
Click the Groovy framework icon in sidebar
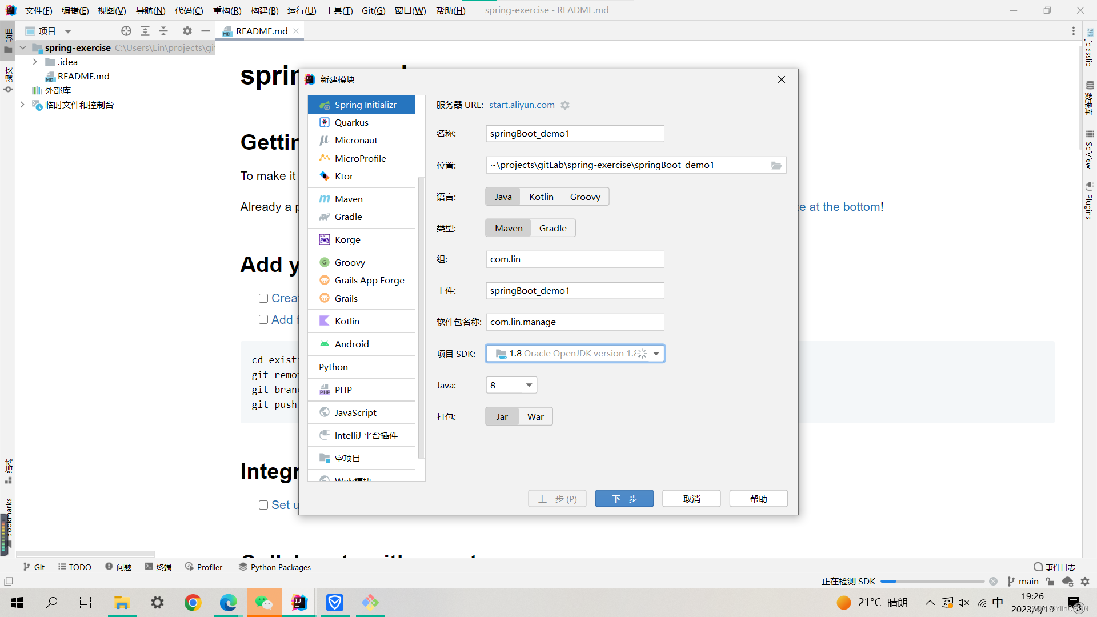pos(324,262)
